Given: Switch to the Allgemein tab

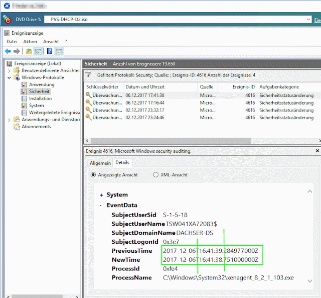Looking at the screenshot, I should tap(100, 163).
